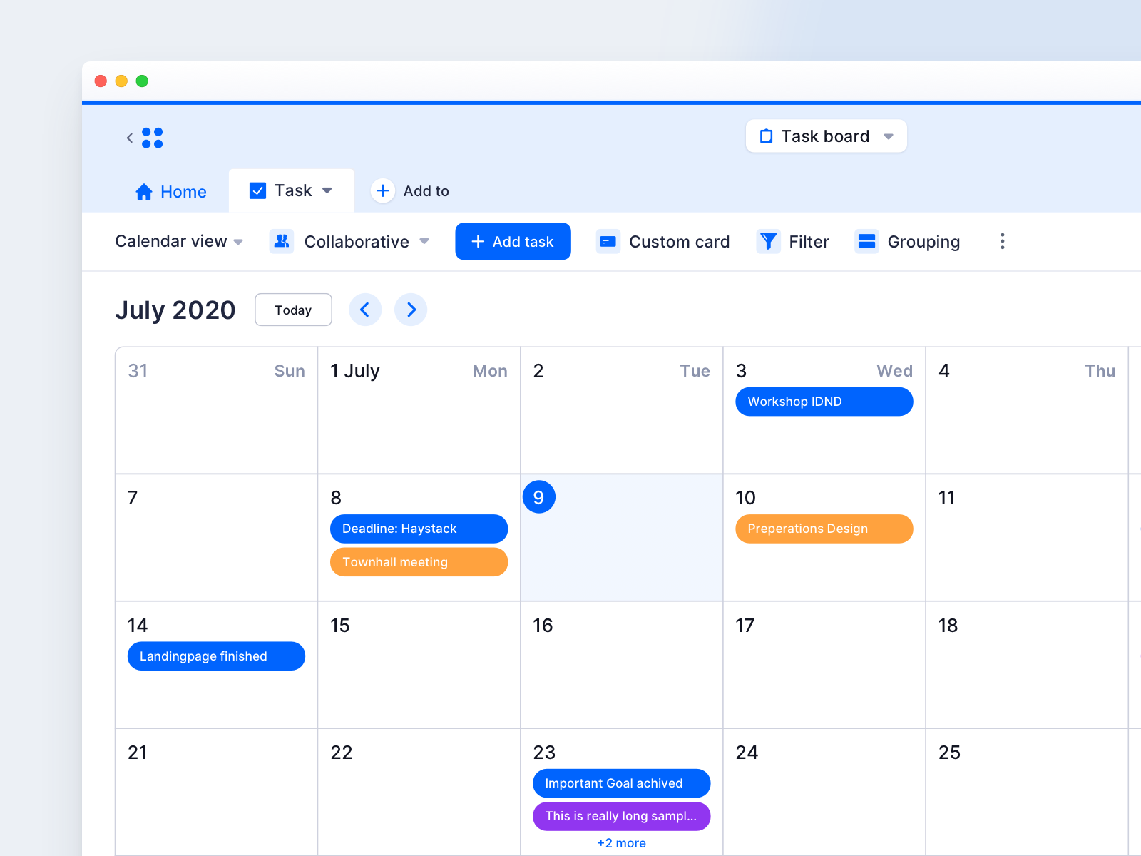This screenshot has width=1141, height=856.
Task: Toggle the Task checkbox in the tab
Action: click(257, 190)
